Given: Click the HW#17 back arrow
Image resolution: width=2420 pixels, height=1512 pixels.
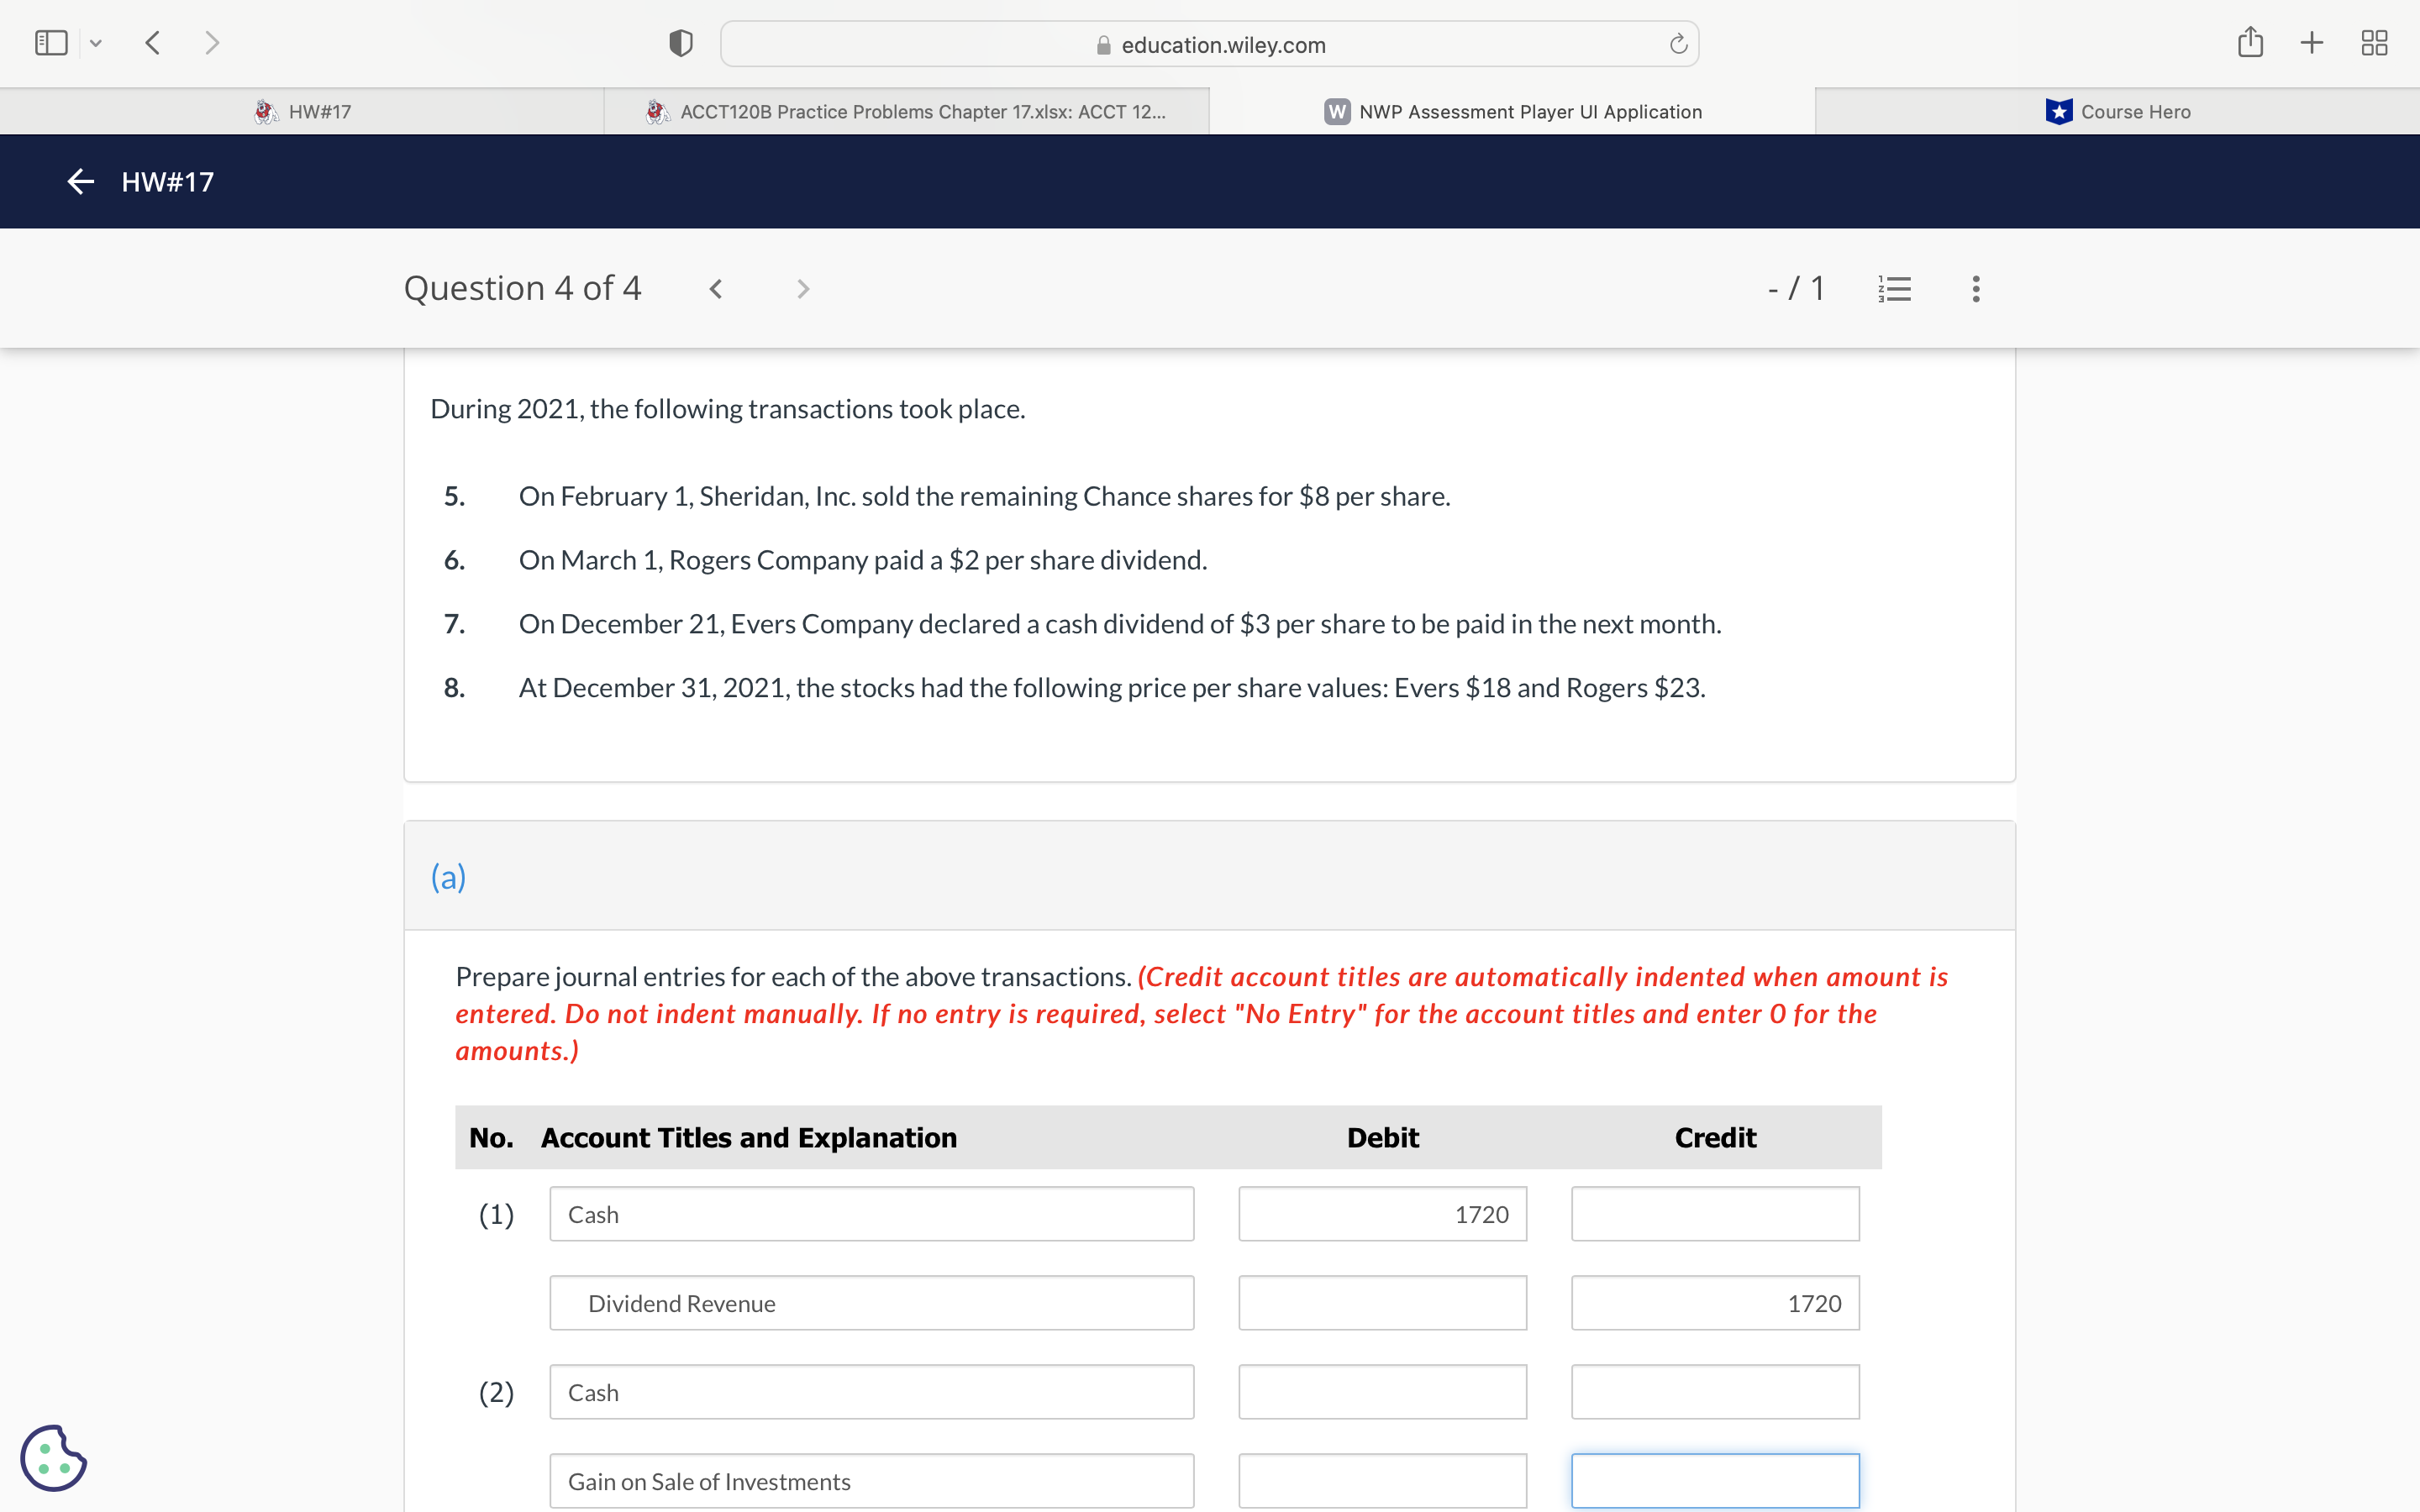Looking at the screenshot, I should click(x=80, y=181).
